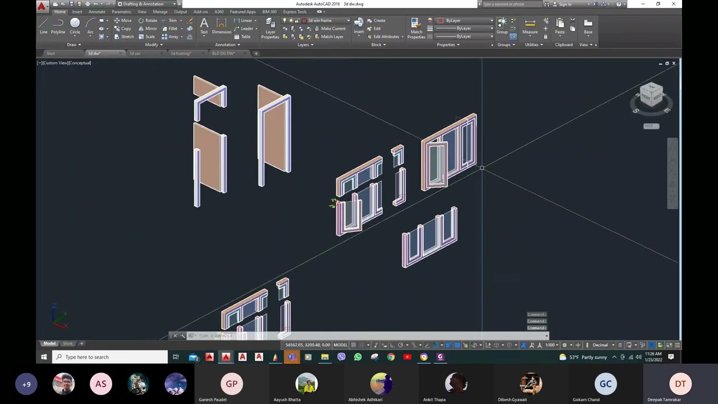Viewport: 718px width, 404px height.
Task: Expand the Modify panel
Action: [154, 45]
